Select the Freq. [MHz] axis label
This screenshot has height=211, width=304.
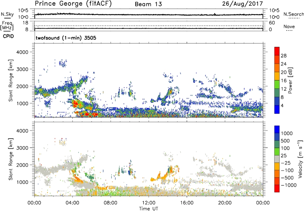pos(7,26)
